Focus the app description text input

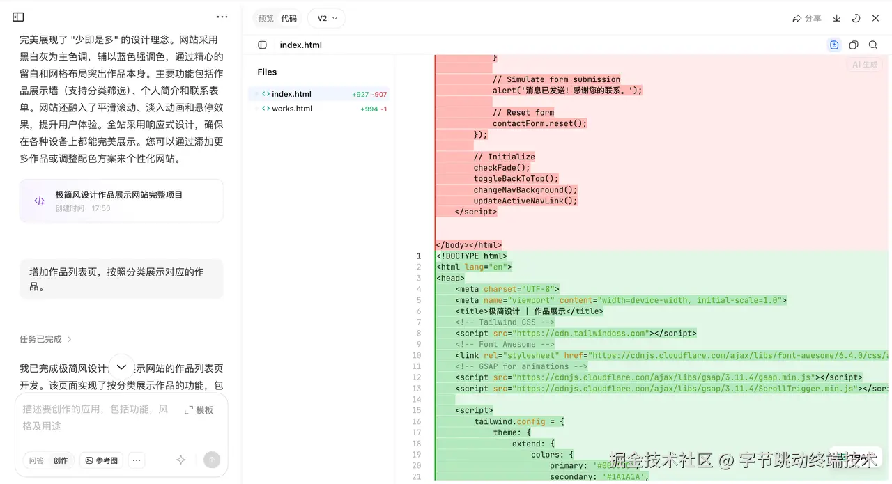(98, 417)
